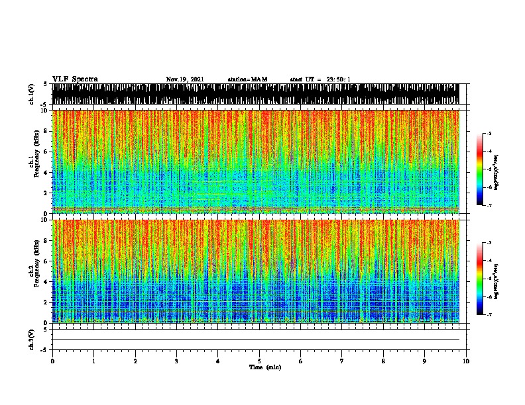The width and height of the screenshot is (525, 405).
Task: Click the "-3" label on ch.1 color scale
Action: tap(489, 133)
